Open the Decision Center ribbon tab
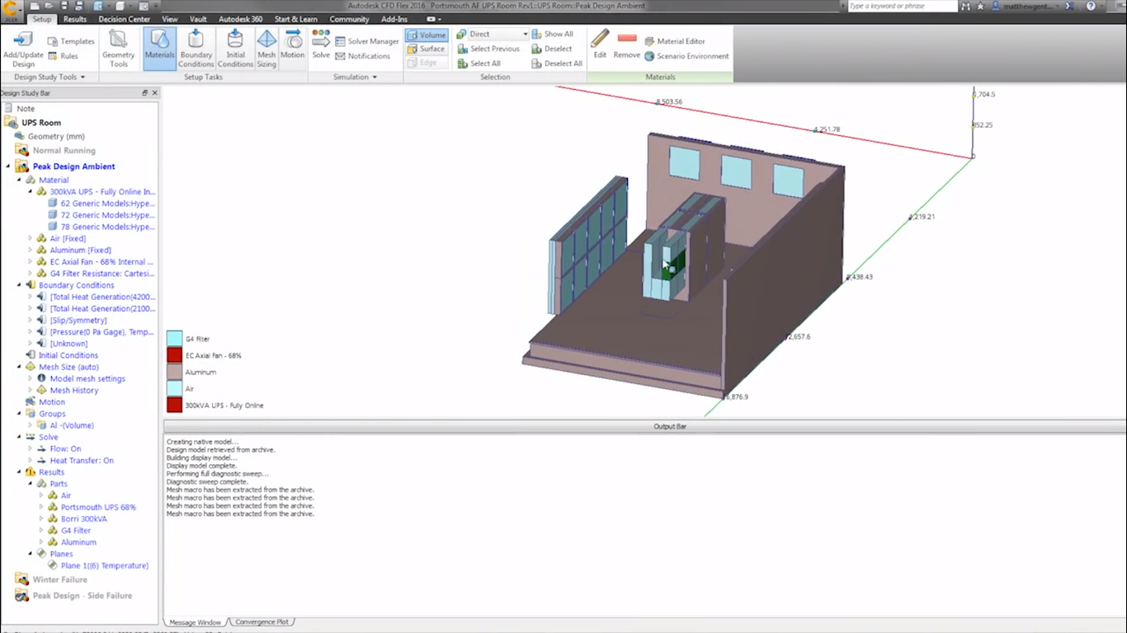This screenshot has width=1127, height=633. [x=125, y=19]
